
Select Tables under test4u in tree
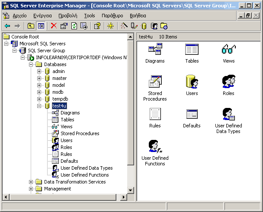(x=67, y=120)
